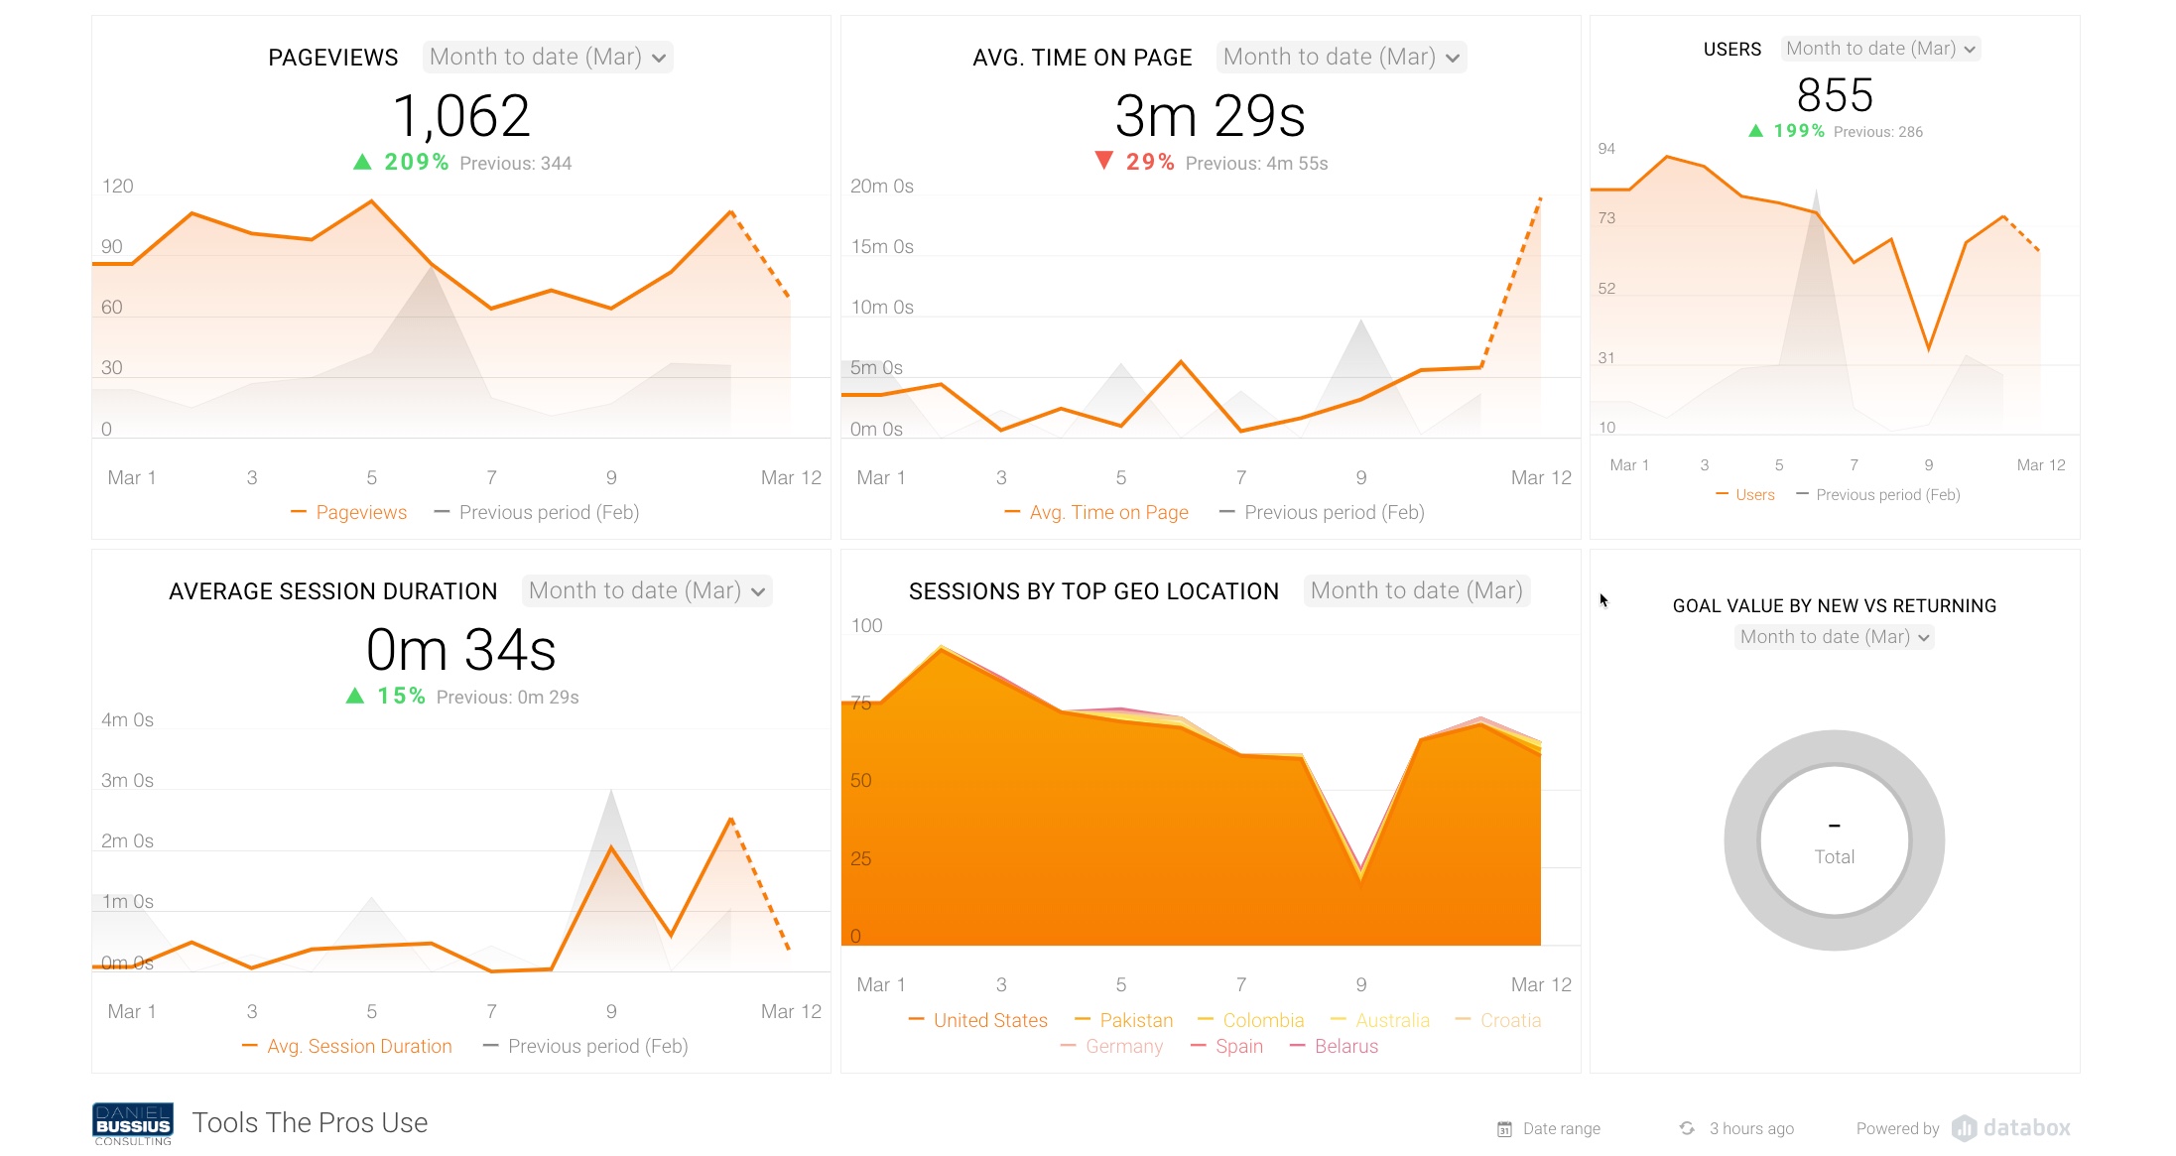Open dropdown under Goal Value by New vs Returning
This screenshot has height=1156, width=2176.
tap(1833, 636)
